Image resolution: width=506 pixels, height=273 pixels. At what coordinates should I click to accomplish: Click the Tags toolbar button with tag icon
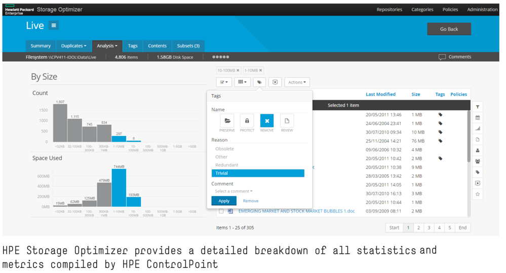tap(259, 82)
